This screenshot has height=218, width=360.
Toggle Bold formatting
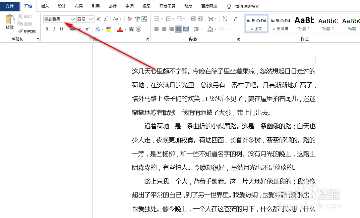47,29
